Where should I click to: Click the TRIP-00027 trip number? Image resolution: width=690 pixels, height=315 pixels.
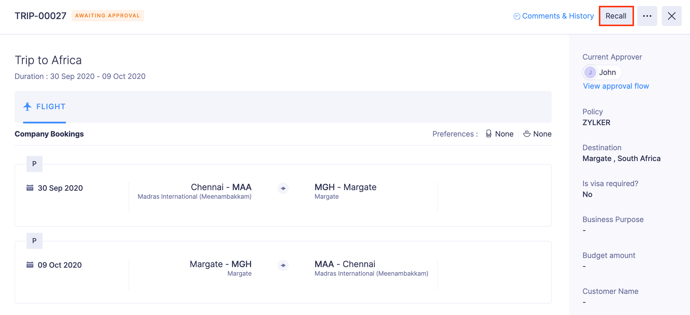[40, 16]
